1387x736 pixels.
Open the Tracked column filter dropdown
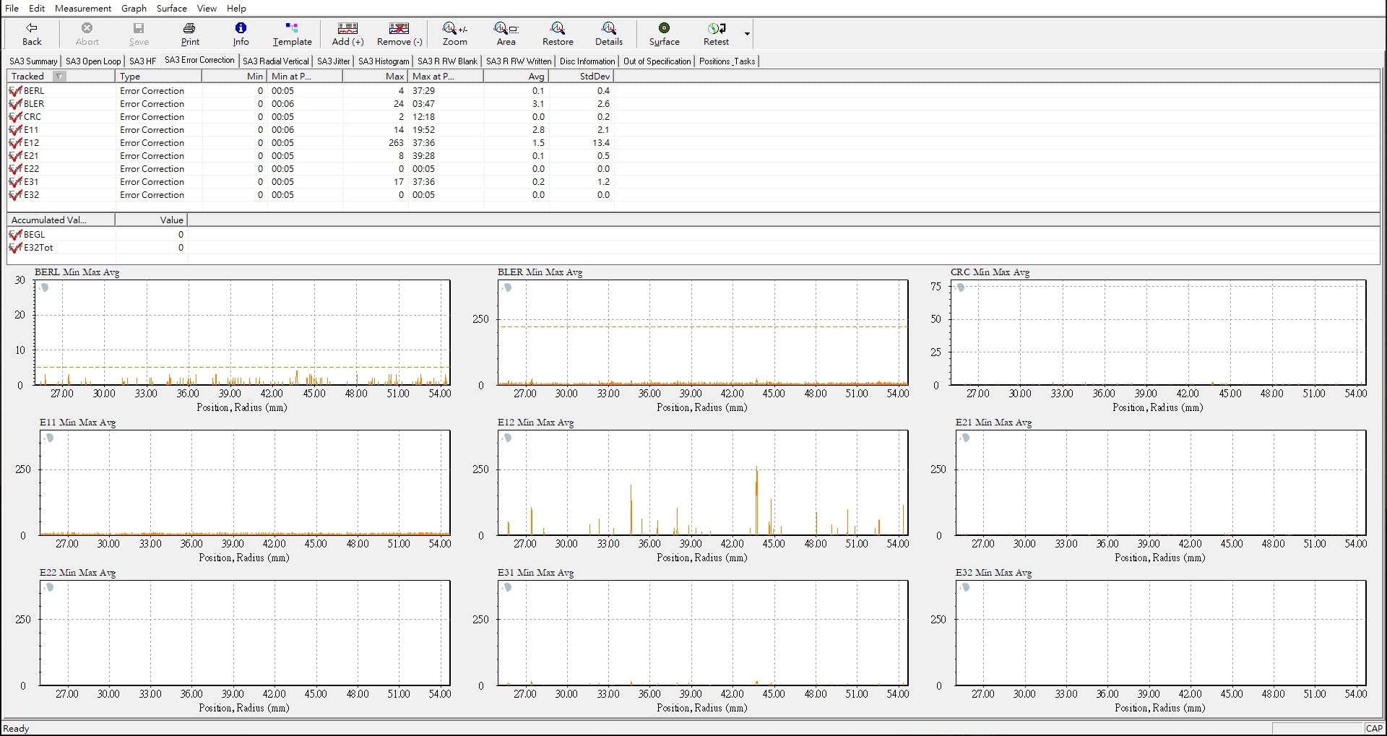pyautogui.click(x=60, y=77)
